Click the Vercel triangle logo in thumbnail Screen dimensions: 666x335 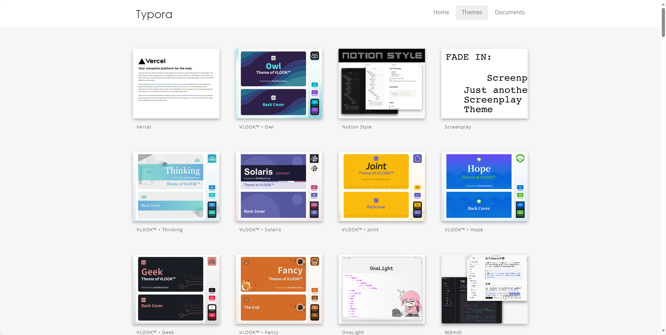(x=142, y=61)
